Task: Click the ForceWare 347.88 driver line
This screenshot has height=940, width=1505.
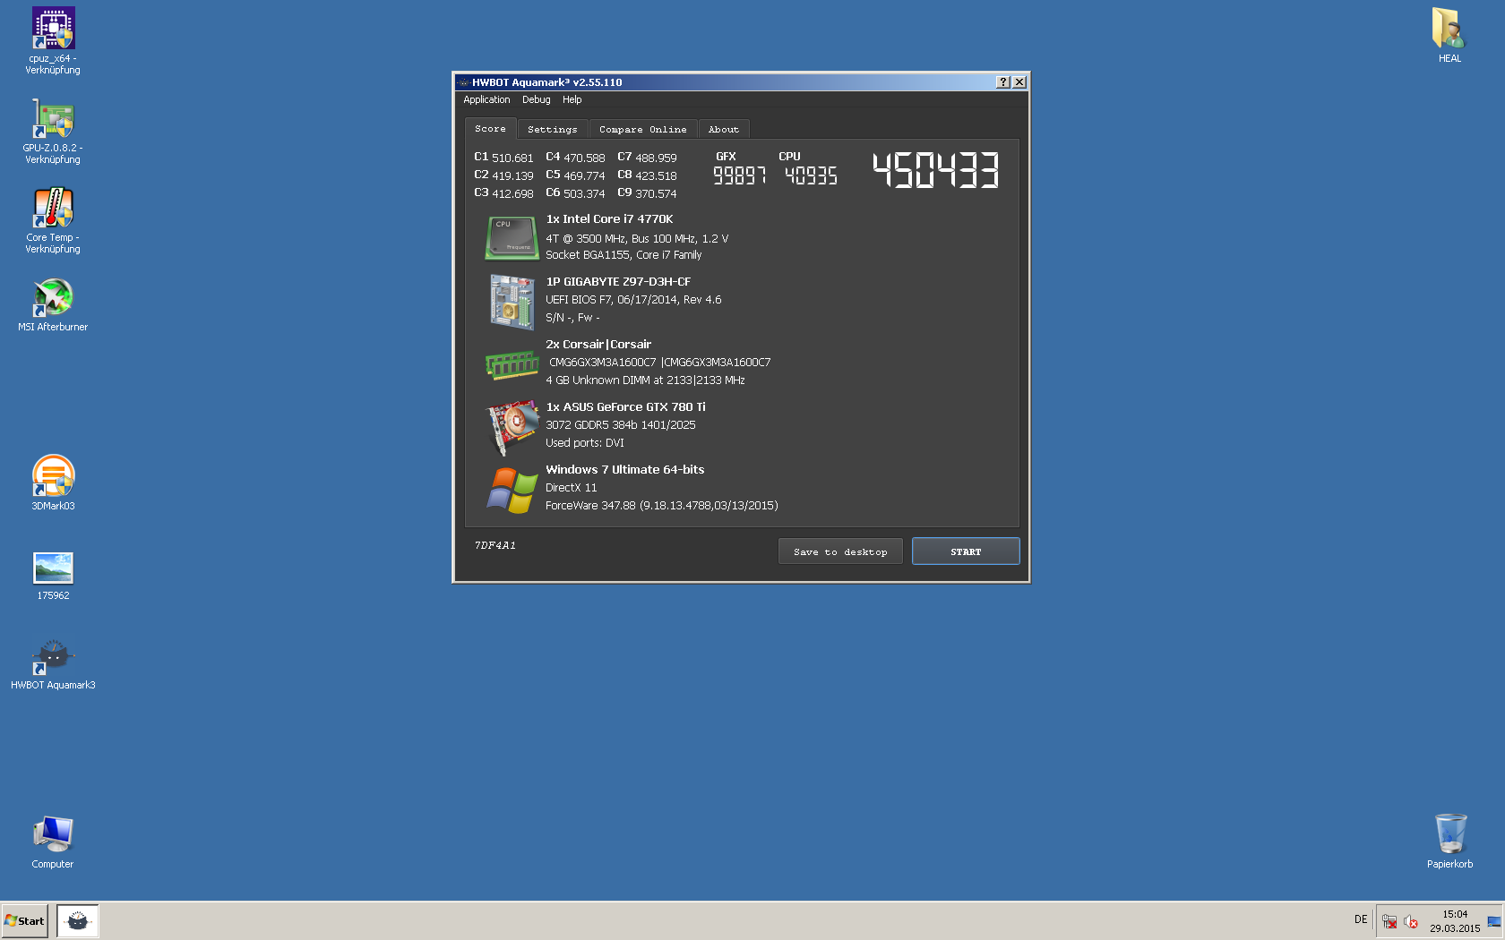Action: tap(662, 506)
